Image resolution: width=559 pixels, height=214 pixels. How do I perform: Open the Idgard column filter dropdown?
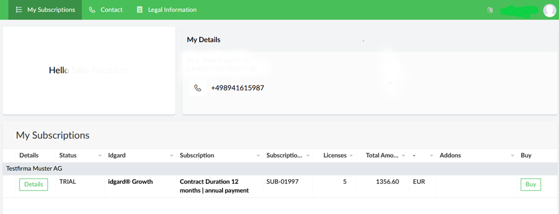(x=172, y=156)
